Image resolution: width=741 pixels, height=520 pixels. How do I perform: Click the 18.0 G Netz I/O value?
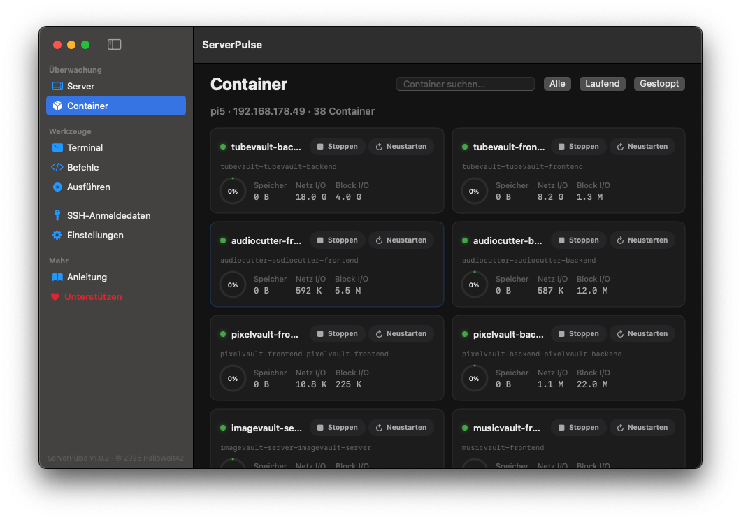click(x=311, y=197)
